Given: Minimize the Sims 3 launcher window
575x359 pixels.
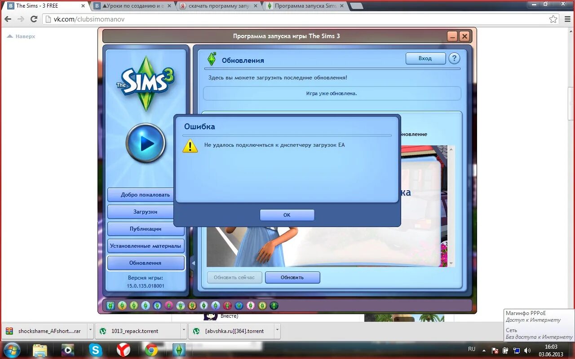Looking at the screenshot, I should tap(452, 36).
